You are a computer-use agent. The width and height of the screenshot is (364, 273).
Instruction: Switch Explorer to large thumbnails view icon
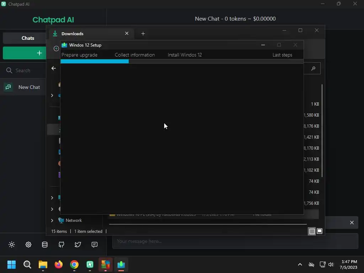[x=320, y=231]
